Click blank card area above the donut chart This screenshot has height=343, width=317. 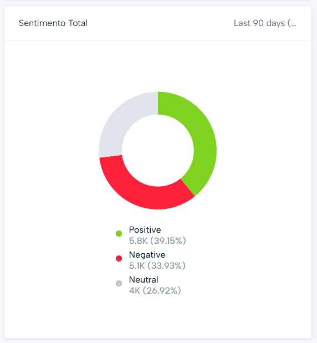(x=158, y=65)
